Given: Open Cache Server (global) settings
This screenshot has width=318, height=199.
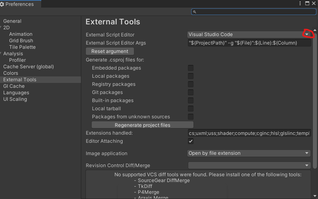Looking at the screenshot, I should pyautogui.click(x=28, y=67).
